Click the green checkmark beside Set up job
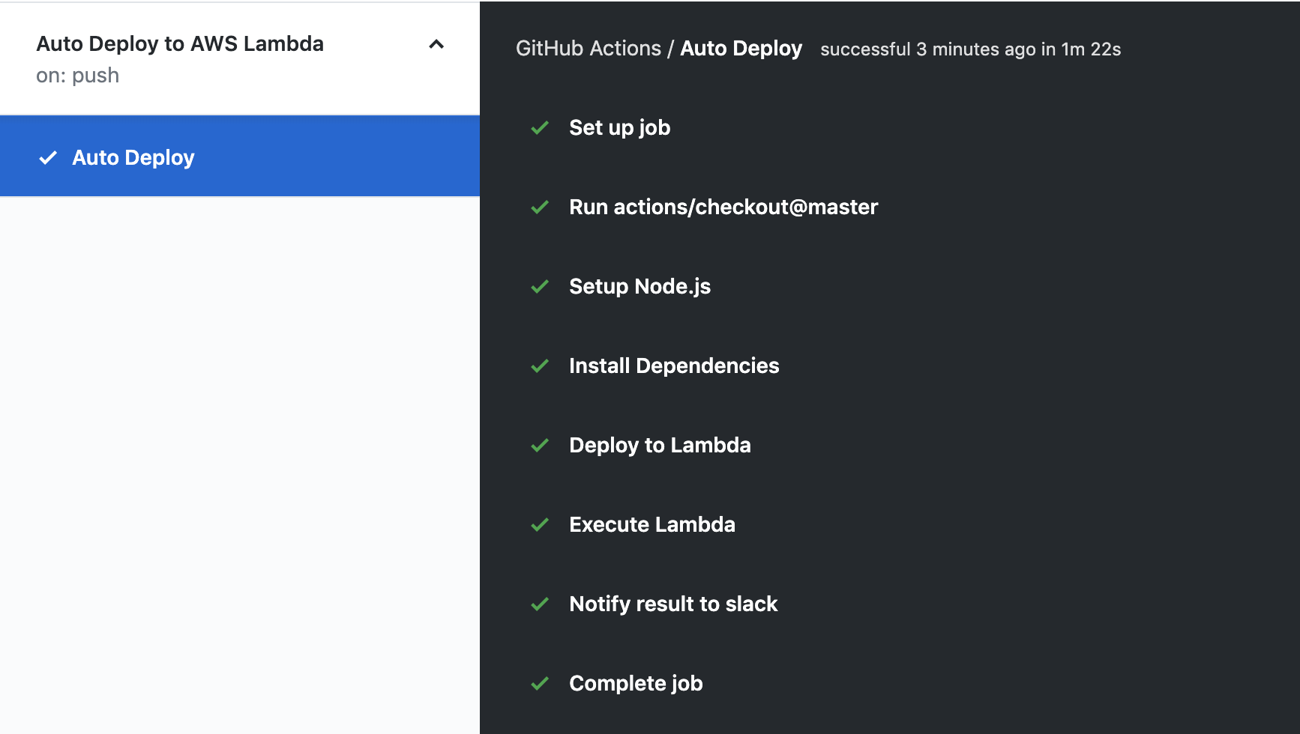The image size is (1300, 734). tap(540, 128)
